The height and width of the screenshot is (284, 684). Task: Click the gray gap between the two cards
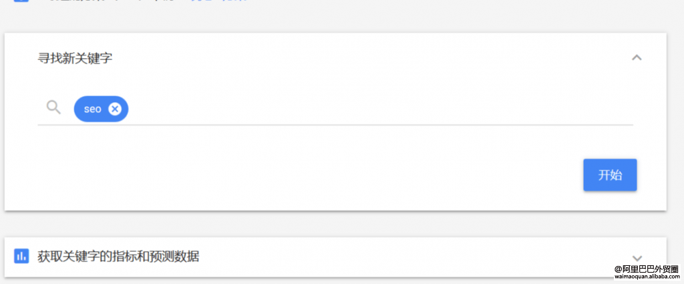(335, 225)
